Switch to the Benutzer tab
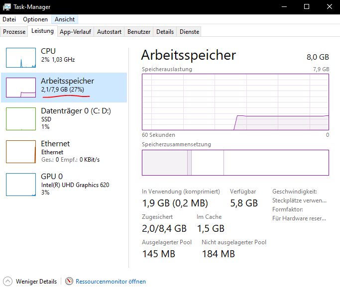The width and height of the screenshot is (340, 293). (x=139, y=32)
